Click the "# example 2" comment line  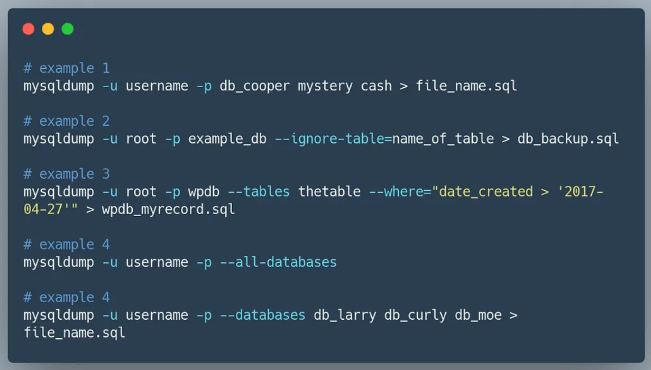(x=67, y=121)
